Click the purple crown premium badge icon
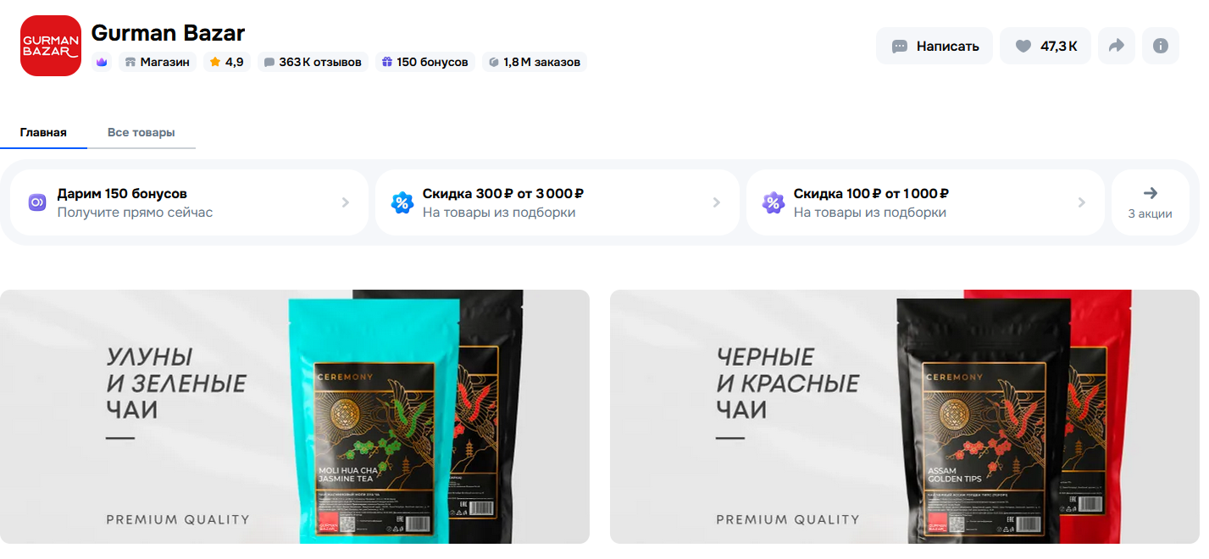This screenshot has width=1209, height=559. click(x=102, y=62)
